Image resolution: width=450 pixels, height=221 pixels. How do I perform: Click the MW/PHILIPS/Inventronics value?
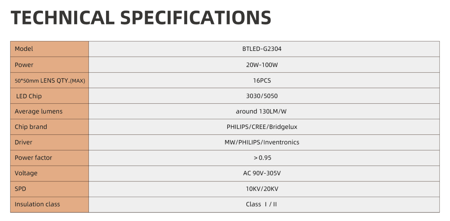[262, 143]
